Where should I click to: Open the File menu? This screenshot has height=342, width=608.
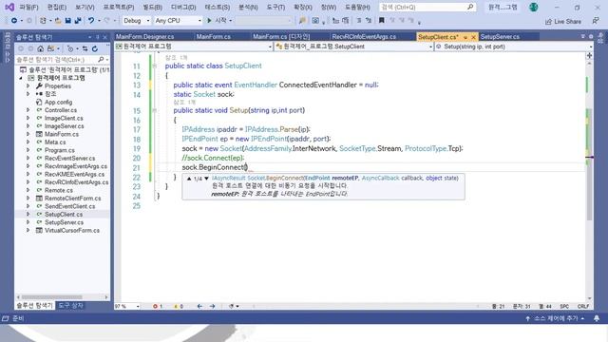tap(28, 8)
